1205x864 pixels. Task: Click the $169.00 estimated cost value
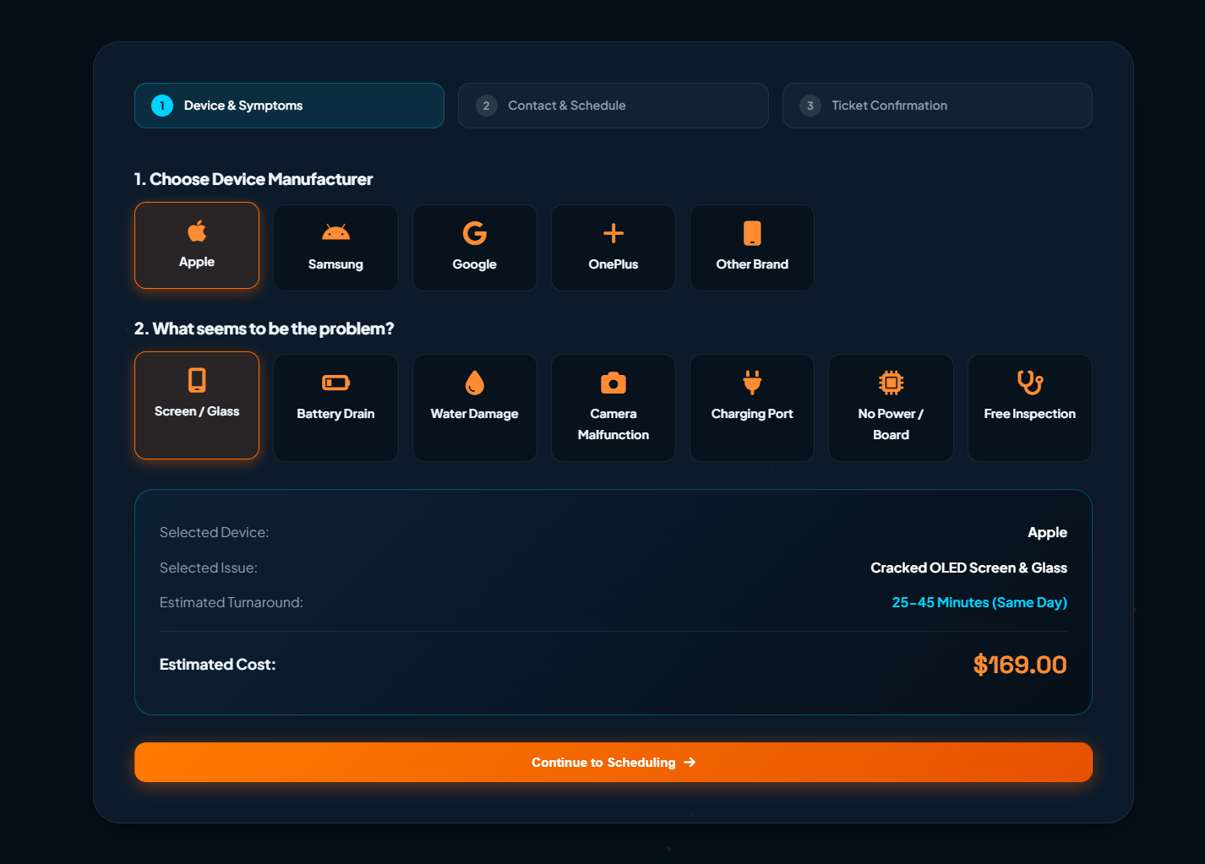point(1020,665)
